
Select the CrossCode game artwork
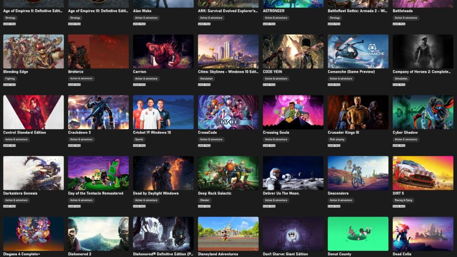pyautogui.click(x=228, y=112)
